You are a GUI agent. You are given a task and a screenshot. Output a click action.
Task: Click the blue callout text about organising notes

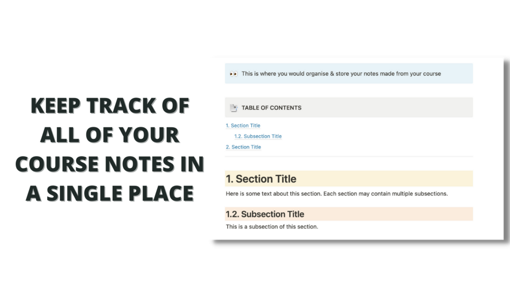[x=341, y=74]
